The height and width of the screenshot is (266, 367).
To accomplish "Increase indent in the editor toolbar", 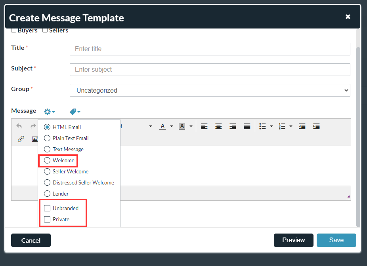I will point(316,126).
